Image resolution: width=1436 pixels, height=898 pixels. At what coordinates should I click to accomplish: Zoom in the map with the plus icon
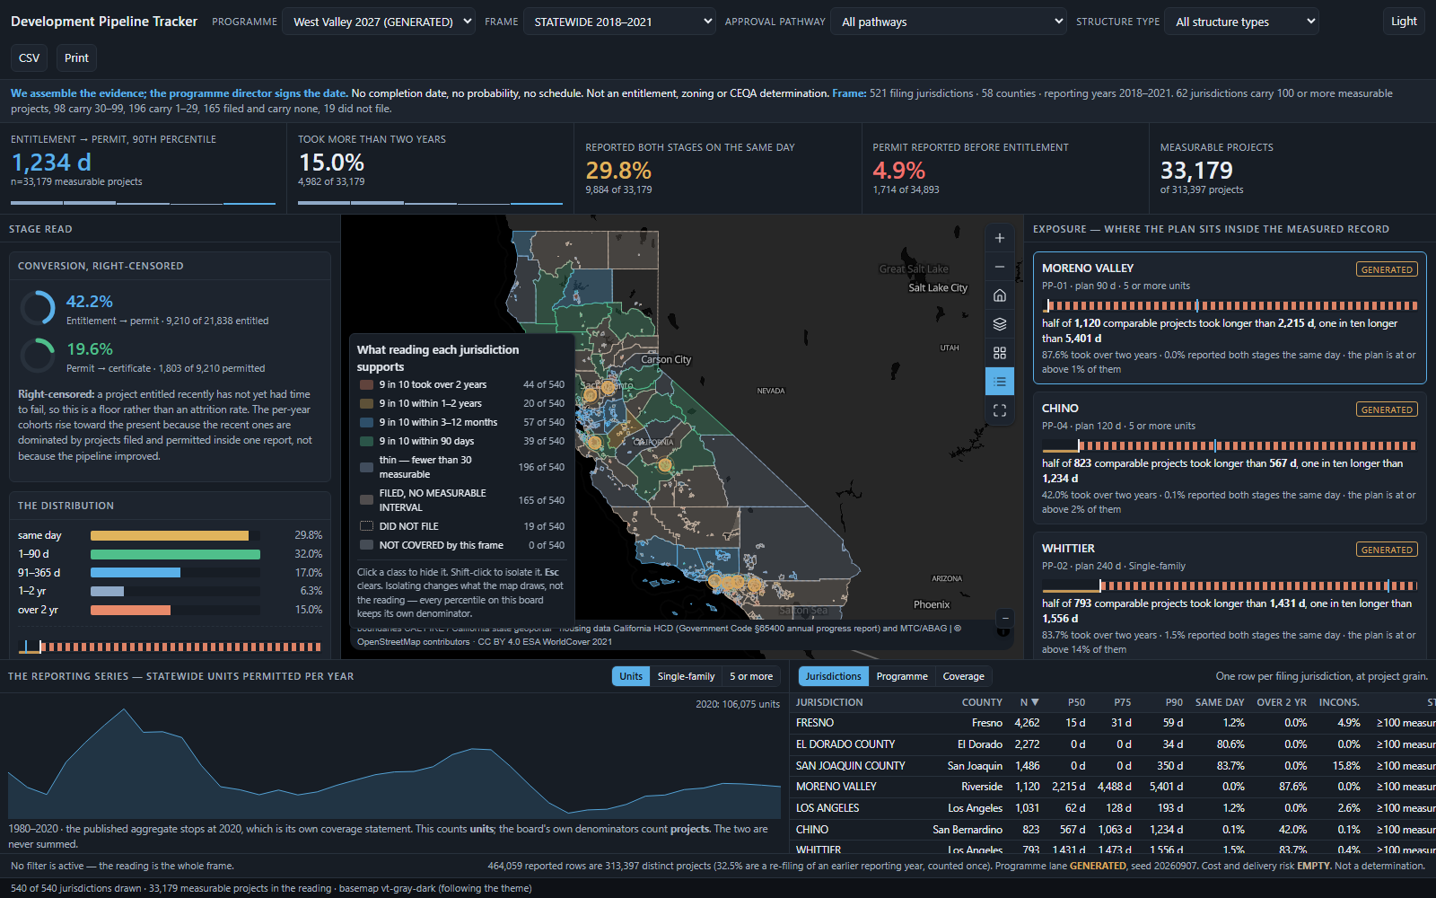(1000, 238)
